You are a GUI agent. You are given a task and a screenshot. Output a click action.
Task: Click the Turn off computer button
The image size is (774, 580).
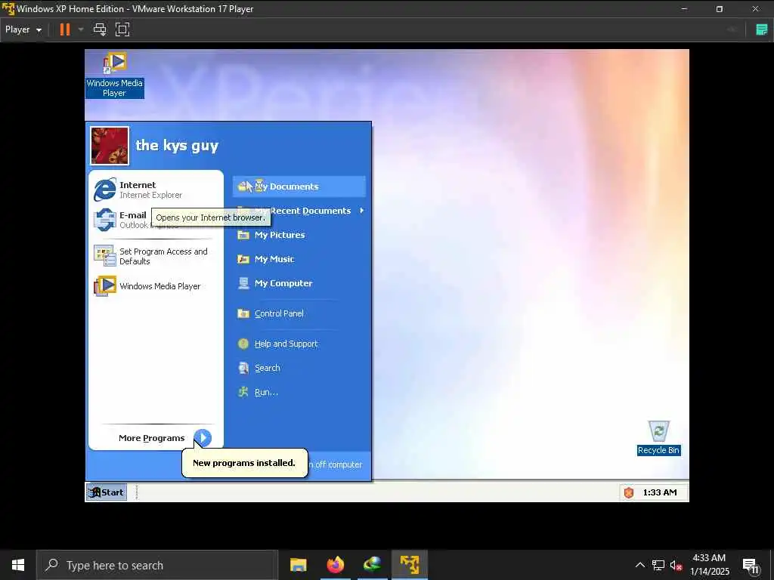click(336, 464)
